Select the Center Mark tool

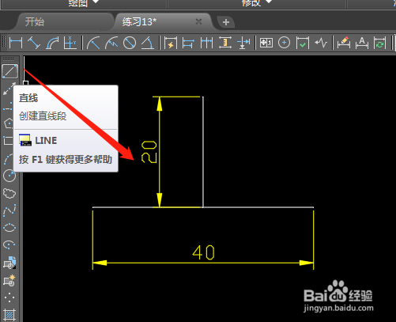coord(284,43)
